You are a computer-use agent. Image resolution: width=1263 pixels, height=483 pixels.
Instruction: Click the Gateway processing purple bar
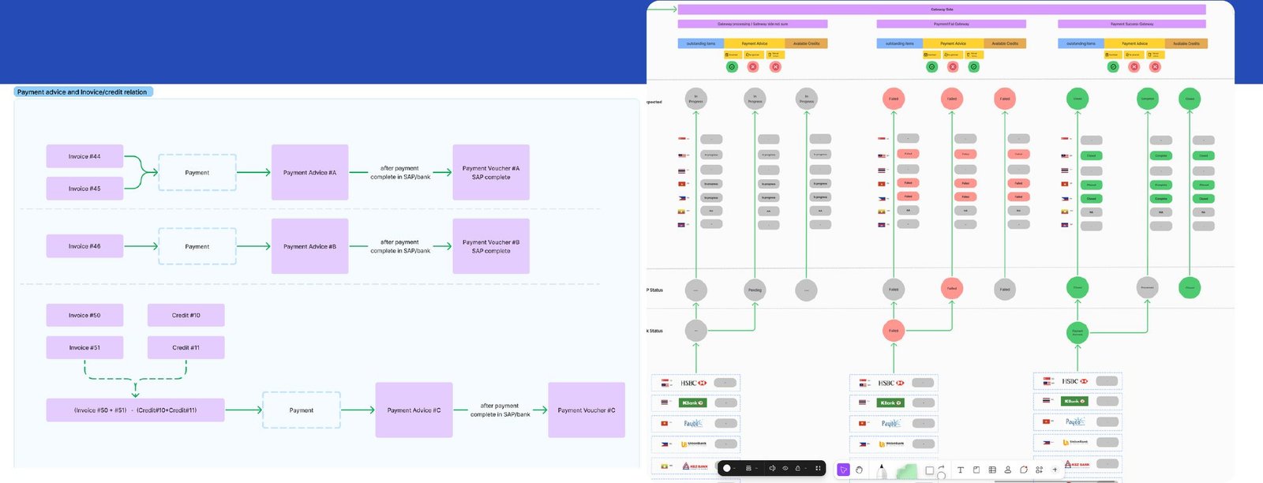[752, 24]
